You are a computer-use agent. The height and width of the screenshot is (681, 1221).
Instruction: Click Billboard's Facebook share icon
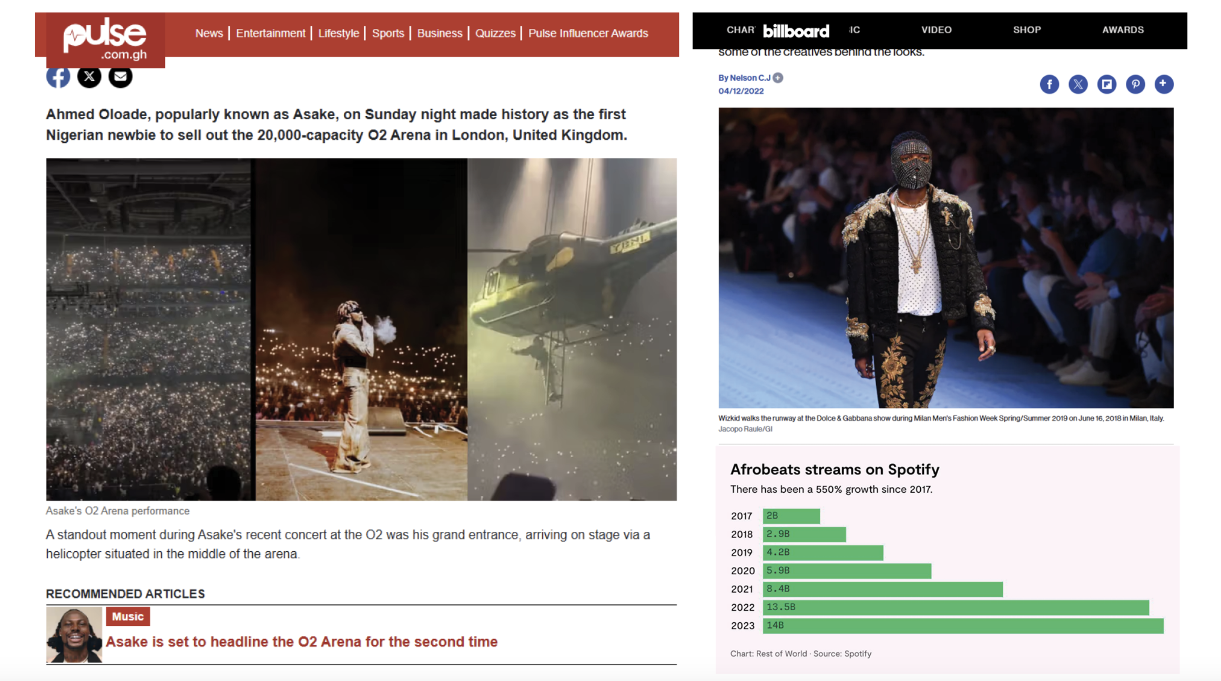pyautogui.click(x=1049, y=84)
